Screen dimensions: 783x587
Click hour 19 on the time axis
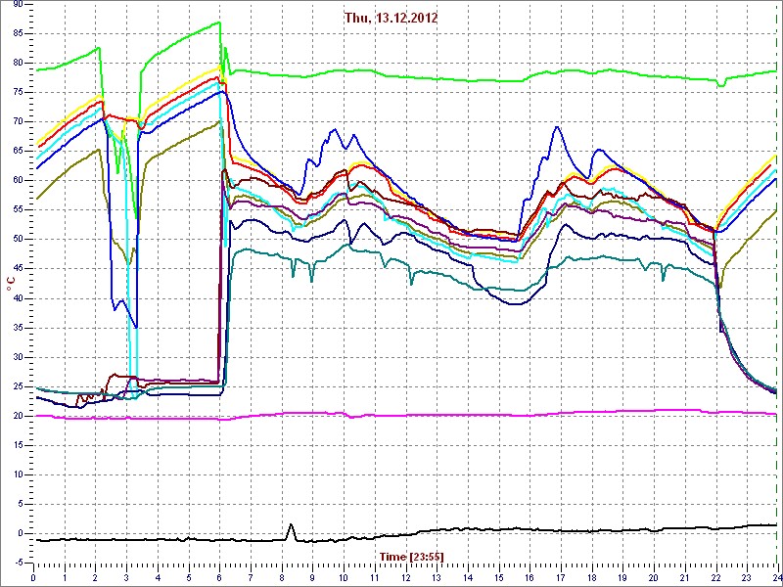point(622,577)
